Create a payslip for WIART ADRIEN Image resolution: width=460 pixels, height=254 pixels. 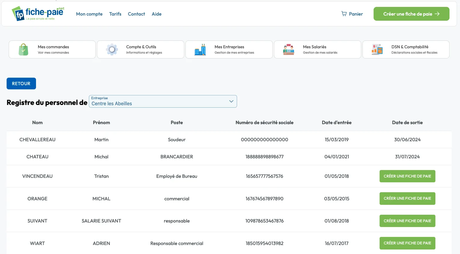407,243
